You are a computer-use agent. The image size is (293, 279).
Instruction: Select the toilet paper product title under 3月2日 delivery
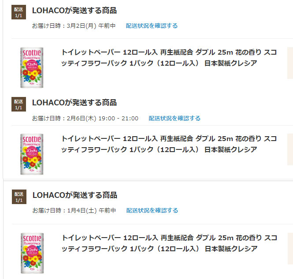[x=169, y=58]
